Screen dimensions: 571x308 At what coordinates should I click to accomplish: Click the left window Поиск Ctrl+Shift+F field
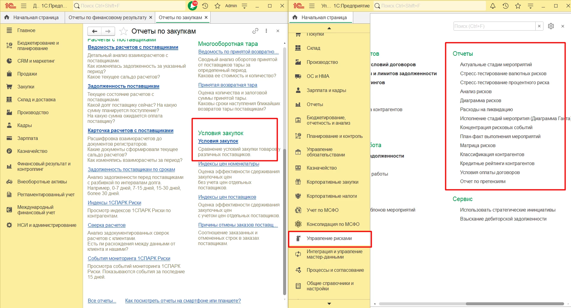(x=129, y=6)
